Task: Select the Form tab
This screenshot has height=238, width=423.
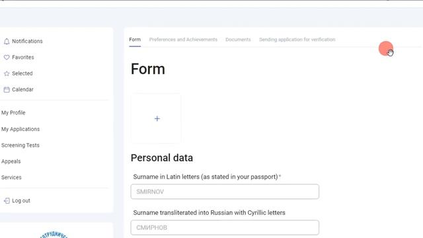Action: [x=135, y=40]
